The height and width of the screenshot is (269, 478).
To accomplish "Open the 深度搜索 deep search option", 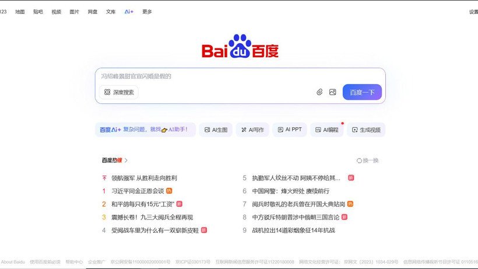I will point(119,92).
